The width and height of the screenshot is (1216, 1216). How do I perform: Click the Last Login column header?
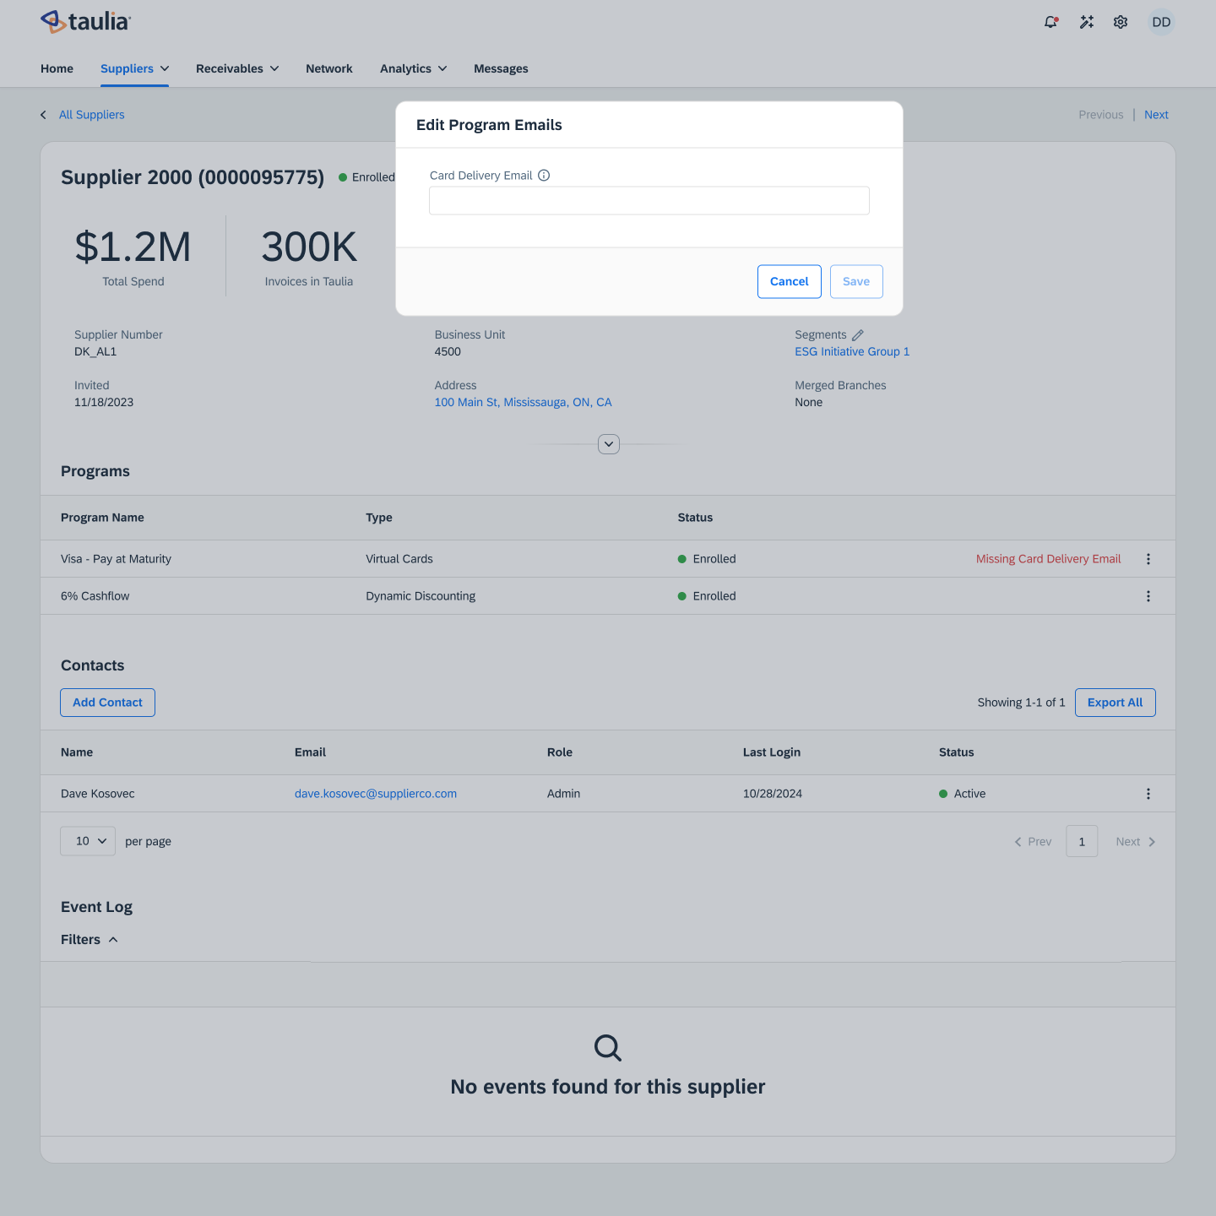[772, 752]
